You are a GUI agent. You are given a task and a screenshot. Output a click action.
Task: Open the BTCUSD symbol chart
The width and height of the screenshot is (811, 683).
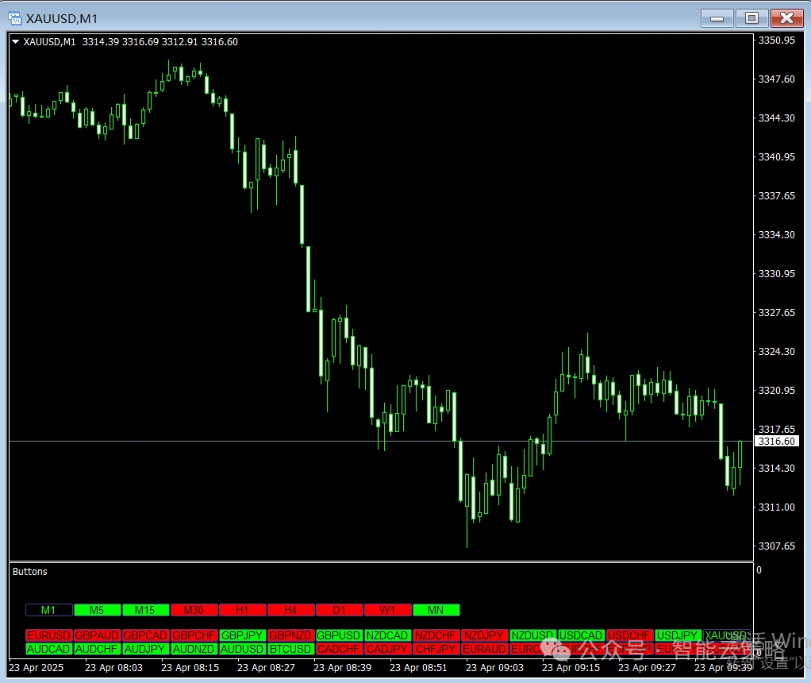pyautogui.click(x=290, y=649)
